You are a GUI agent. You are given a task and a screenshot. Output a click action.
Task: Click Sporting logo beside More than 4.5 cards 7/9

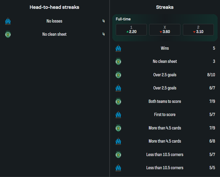click(x=118, y=128)
